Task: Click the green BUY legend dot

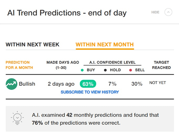Action: click(x=82, y=70)
